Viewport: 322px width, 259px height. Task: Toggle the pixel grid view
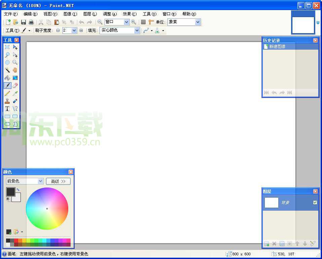point(144,22)
